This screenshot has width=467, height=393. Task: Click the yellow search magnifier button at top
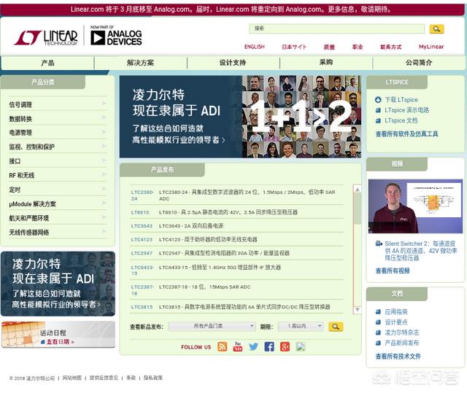pos(436,29)
